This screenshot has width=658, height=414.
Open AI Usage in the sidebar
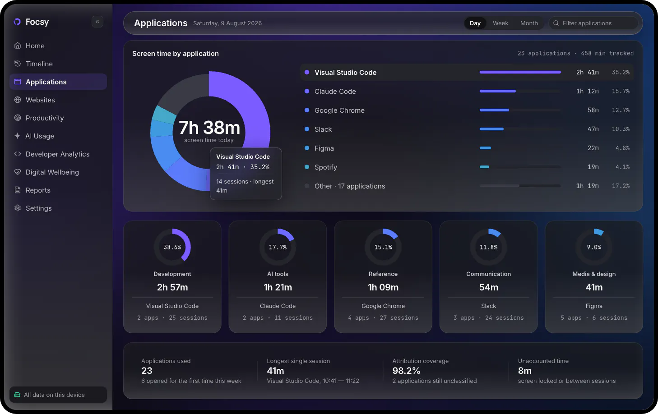coord(58,136)
